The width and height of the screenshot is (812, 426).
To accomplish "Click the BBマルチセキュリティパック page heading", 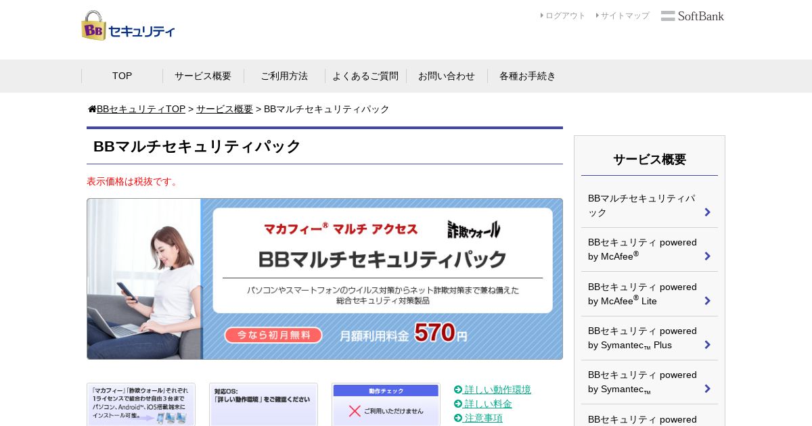I will pos(197,146).
